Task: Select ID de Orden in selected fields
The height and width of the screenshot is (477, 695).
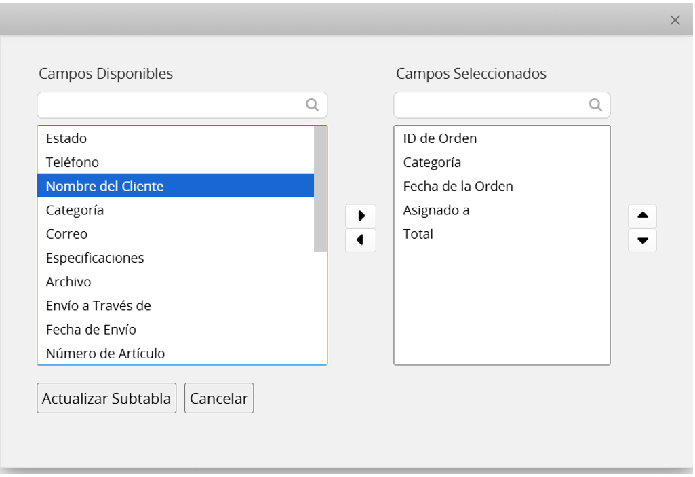Action: tap(440, 138)
